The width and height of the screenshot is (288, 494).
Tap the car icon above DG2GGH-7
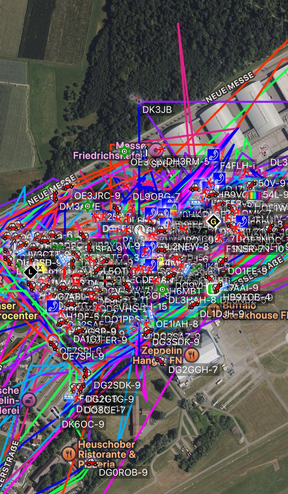[160, 361]
